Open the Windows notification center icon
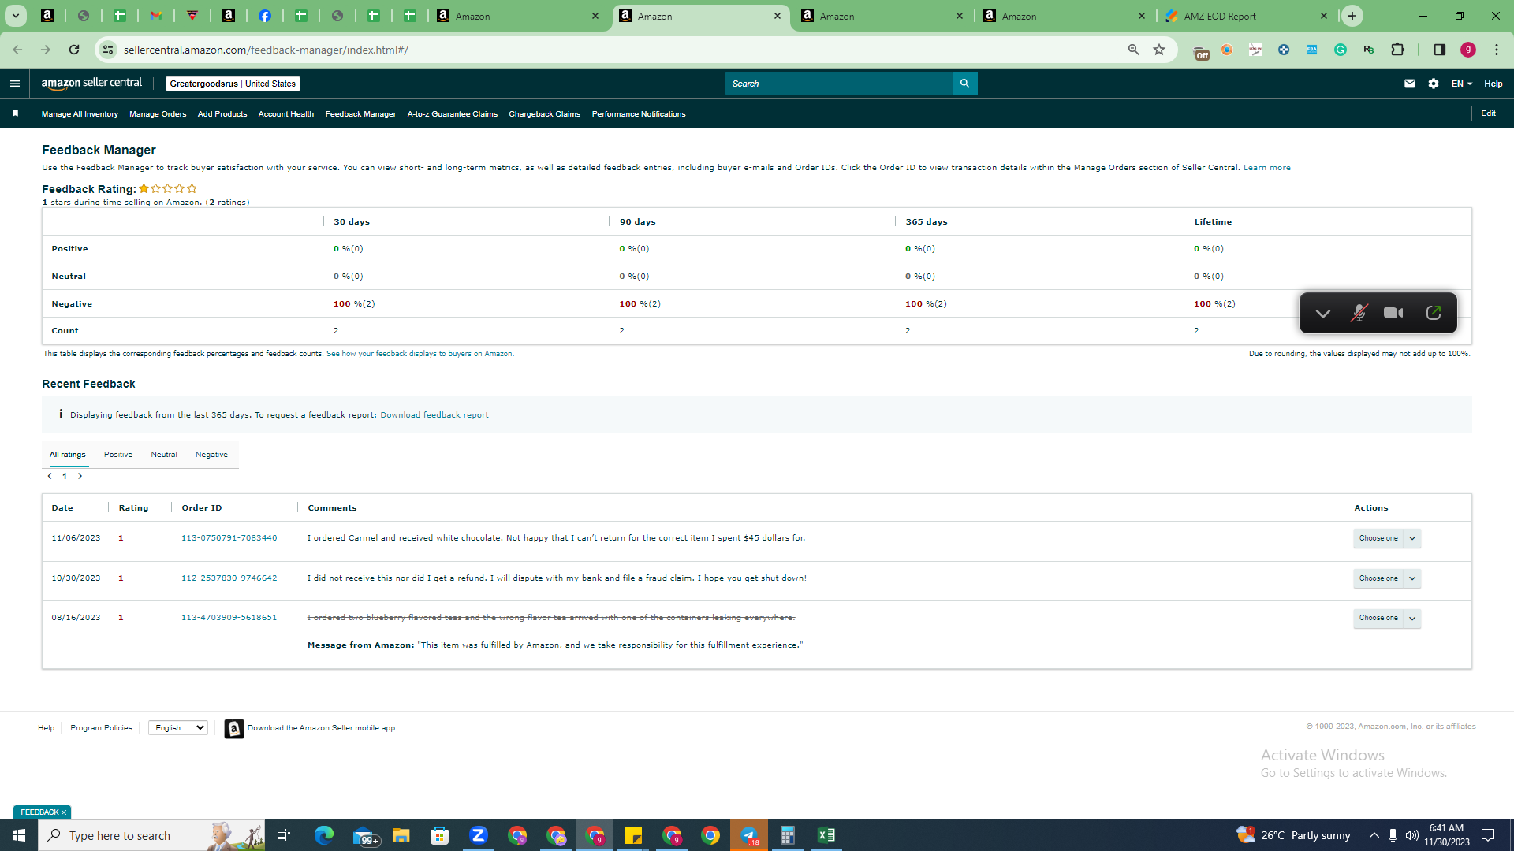This screenshot has width=1514, height=851. [x=1488, y=835]
